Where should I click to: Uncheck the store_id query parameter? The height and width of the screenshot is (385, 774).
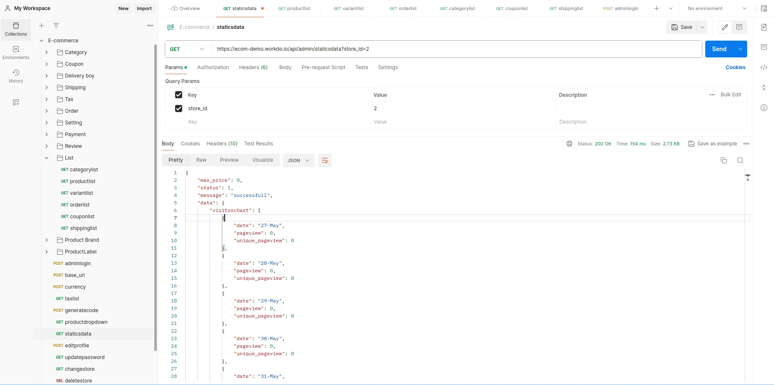pos(178,108)
